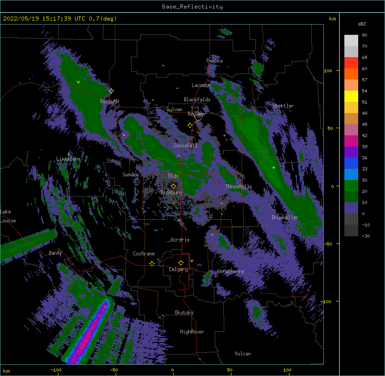Click the RedDeer label
The height and width of the screenshot is (376, 385).
pos(197,114)
